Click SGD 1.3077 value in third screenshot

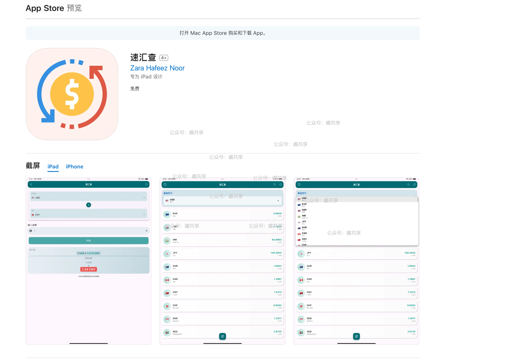(412, 318)
